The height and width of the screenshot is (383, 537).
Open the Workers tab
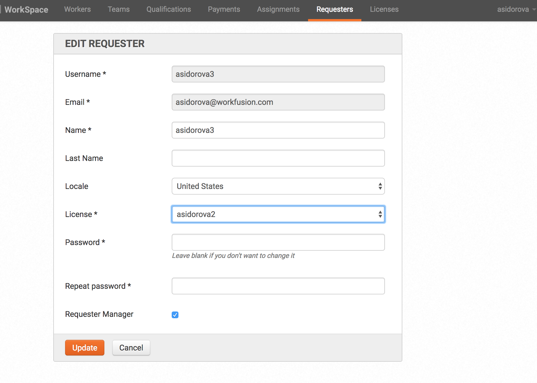point(77,9)
